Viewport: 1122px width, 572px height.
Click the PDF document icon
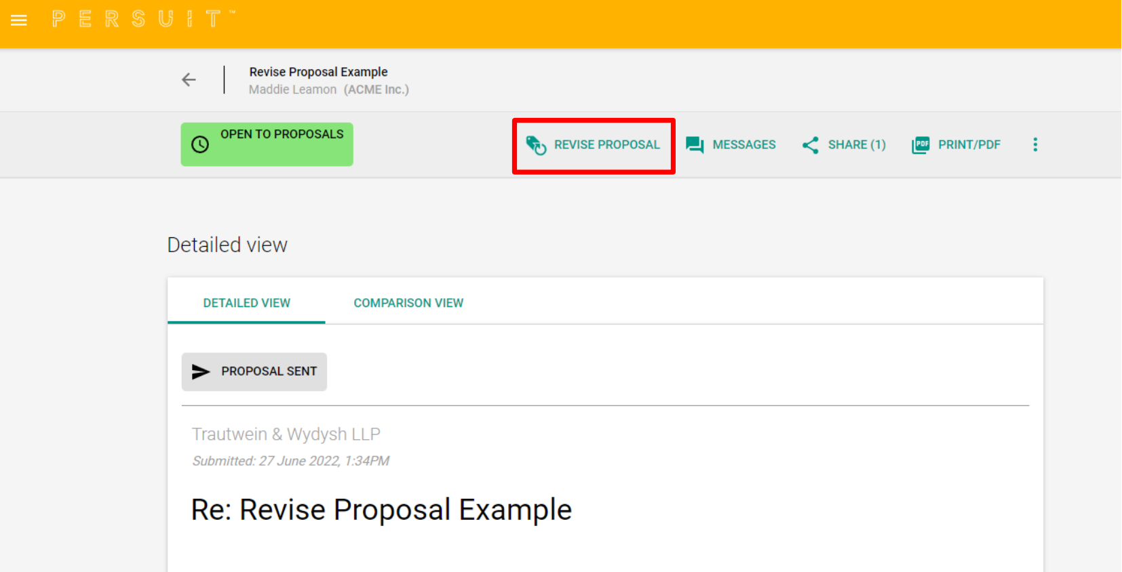click(x=921, y=145)
